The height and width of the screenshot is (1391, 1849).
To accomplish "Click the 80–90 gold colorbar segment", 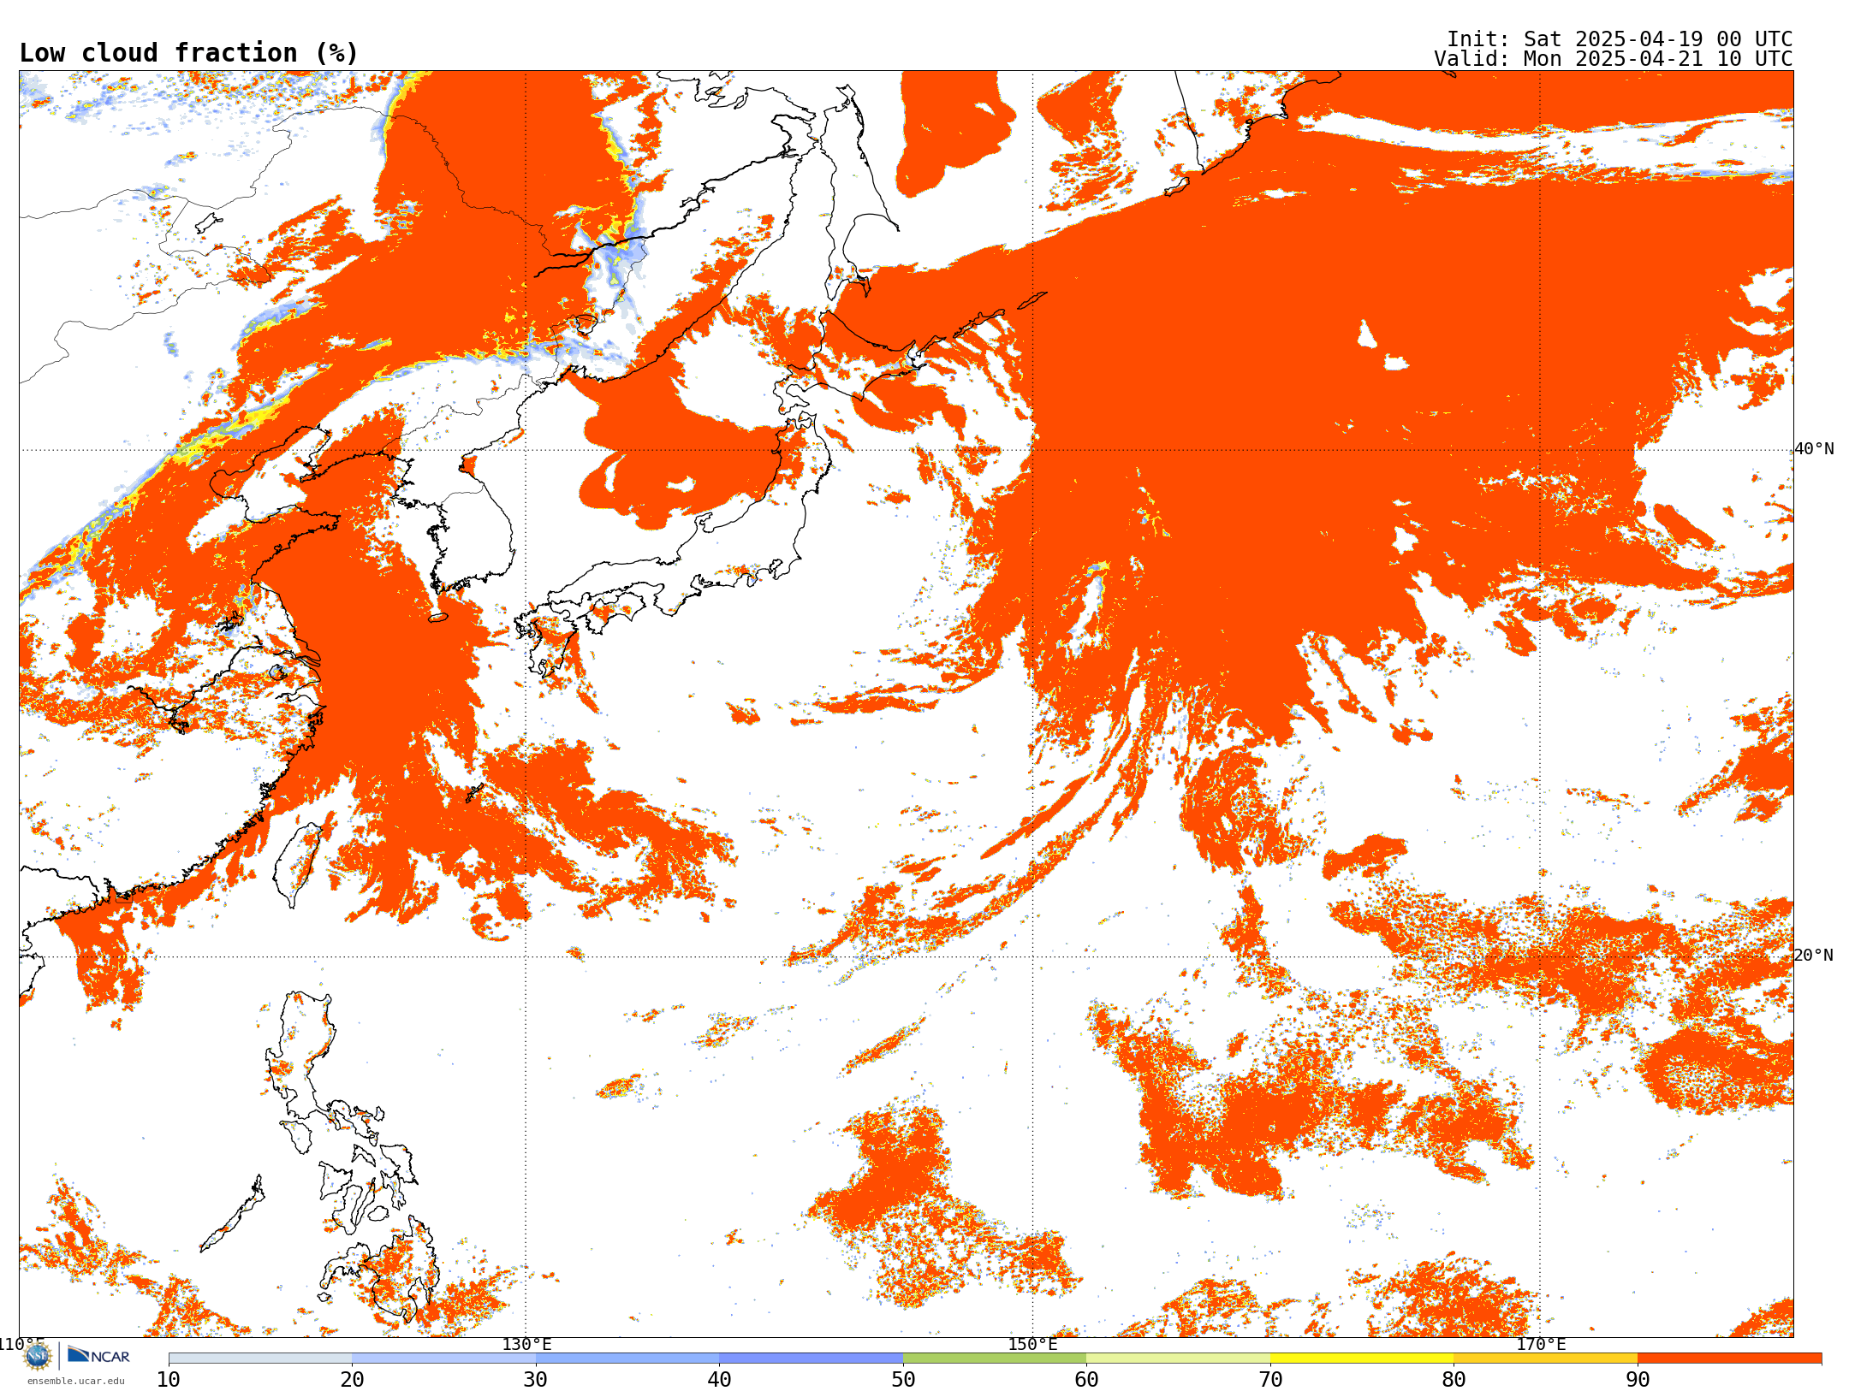I will point(1545,1358).
